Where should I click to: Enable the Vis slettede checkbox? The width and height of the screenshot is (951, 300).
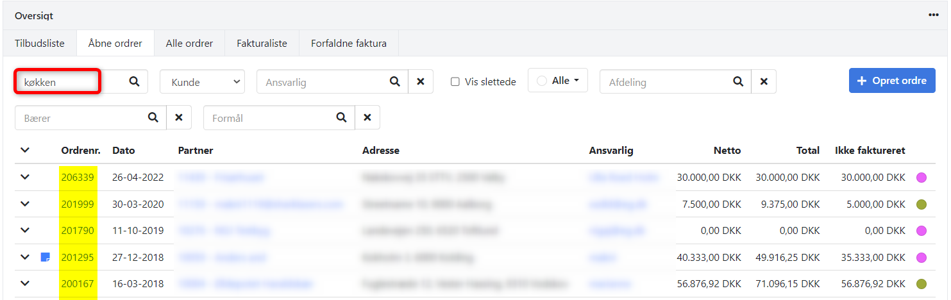pos(455,82)
